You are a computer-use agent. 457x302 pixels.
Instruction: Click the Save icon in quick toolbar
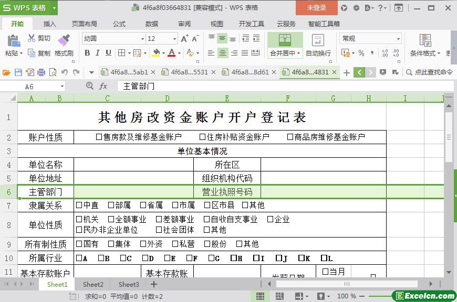coord(18,72)
